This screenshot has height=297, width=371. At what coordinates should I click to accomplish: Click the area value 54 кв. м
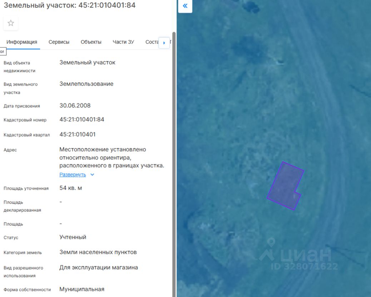coord(71,188)
